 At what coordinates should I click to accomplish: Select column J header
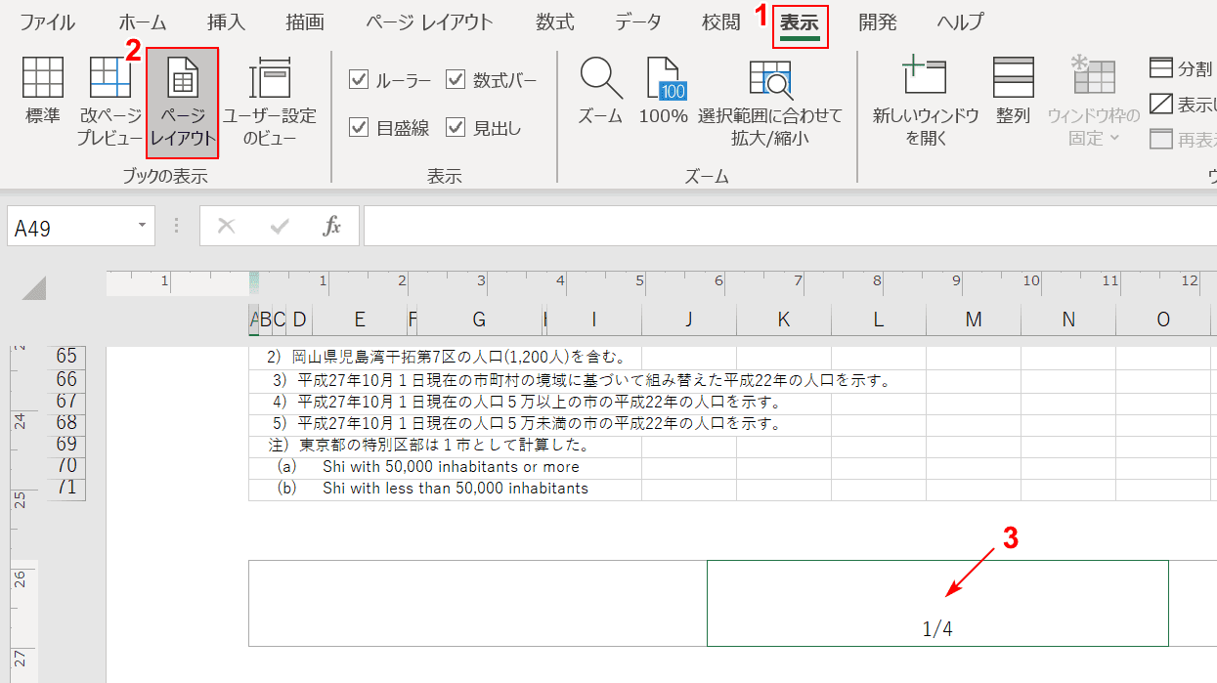point(689,320)
